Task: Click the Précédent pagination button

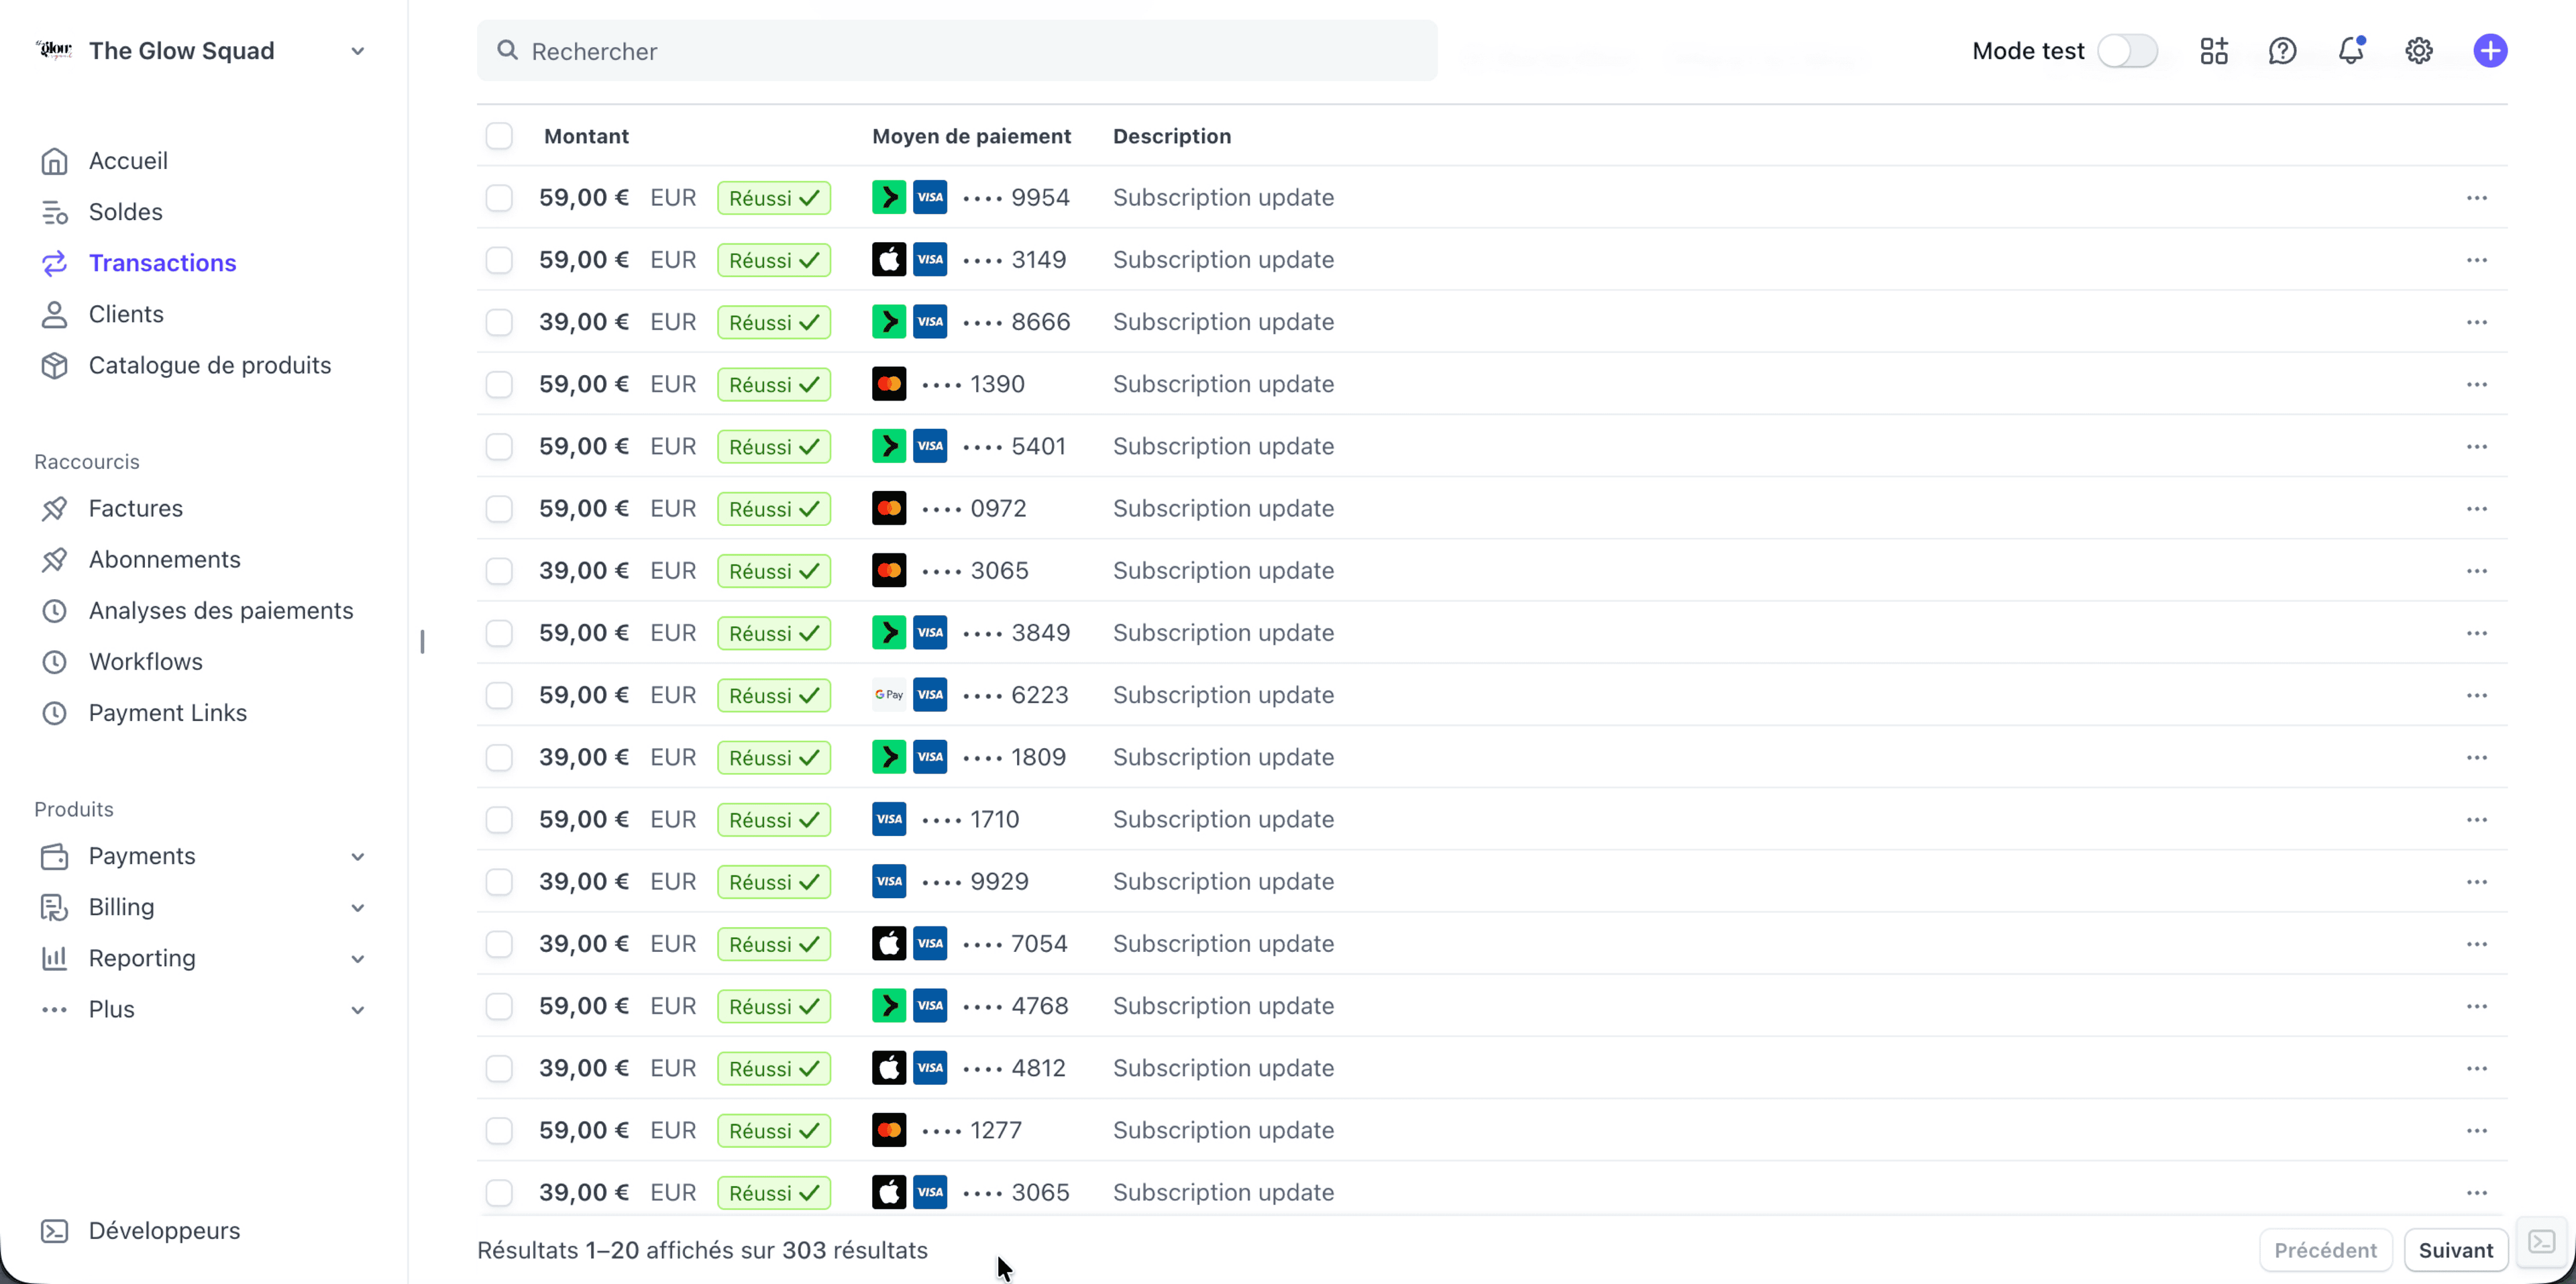Action: pyautogui.click(x=2324, y=1249)
